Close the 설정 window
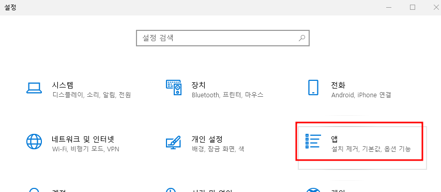 click(x=436, y=8)
